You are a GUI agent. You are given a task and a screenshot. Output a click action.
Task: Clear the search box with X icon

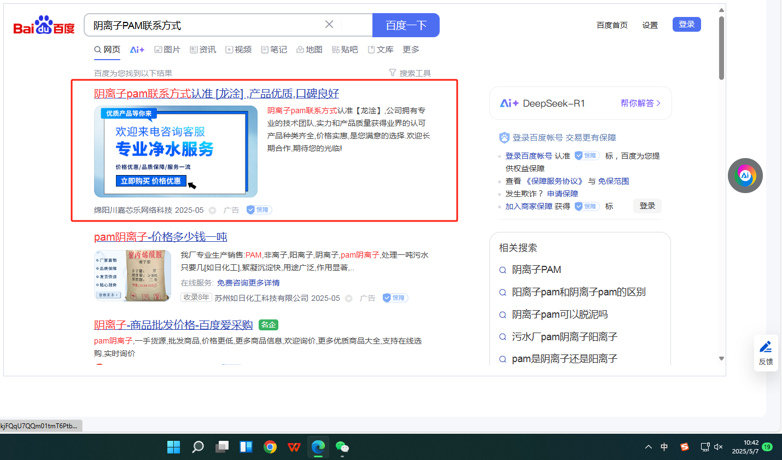pyautogui.click(x=329, y=25)
